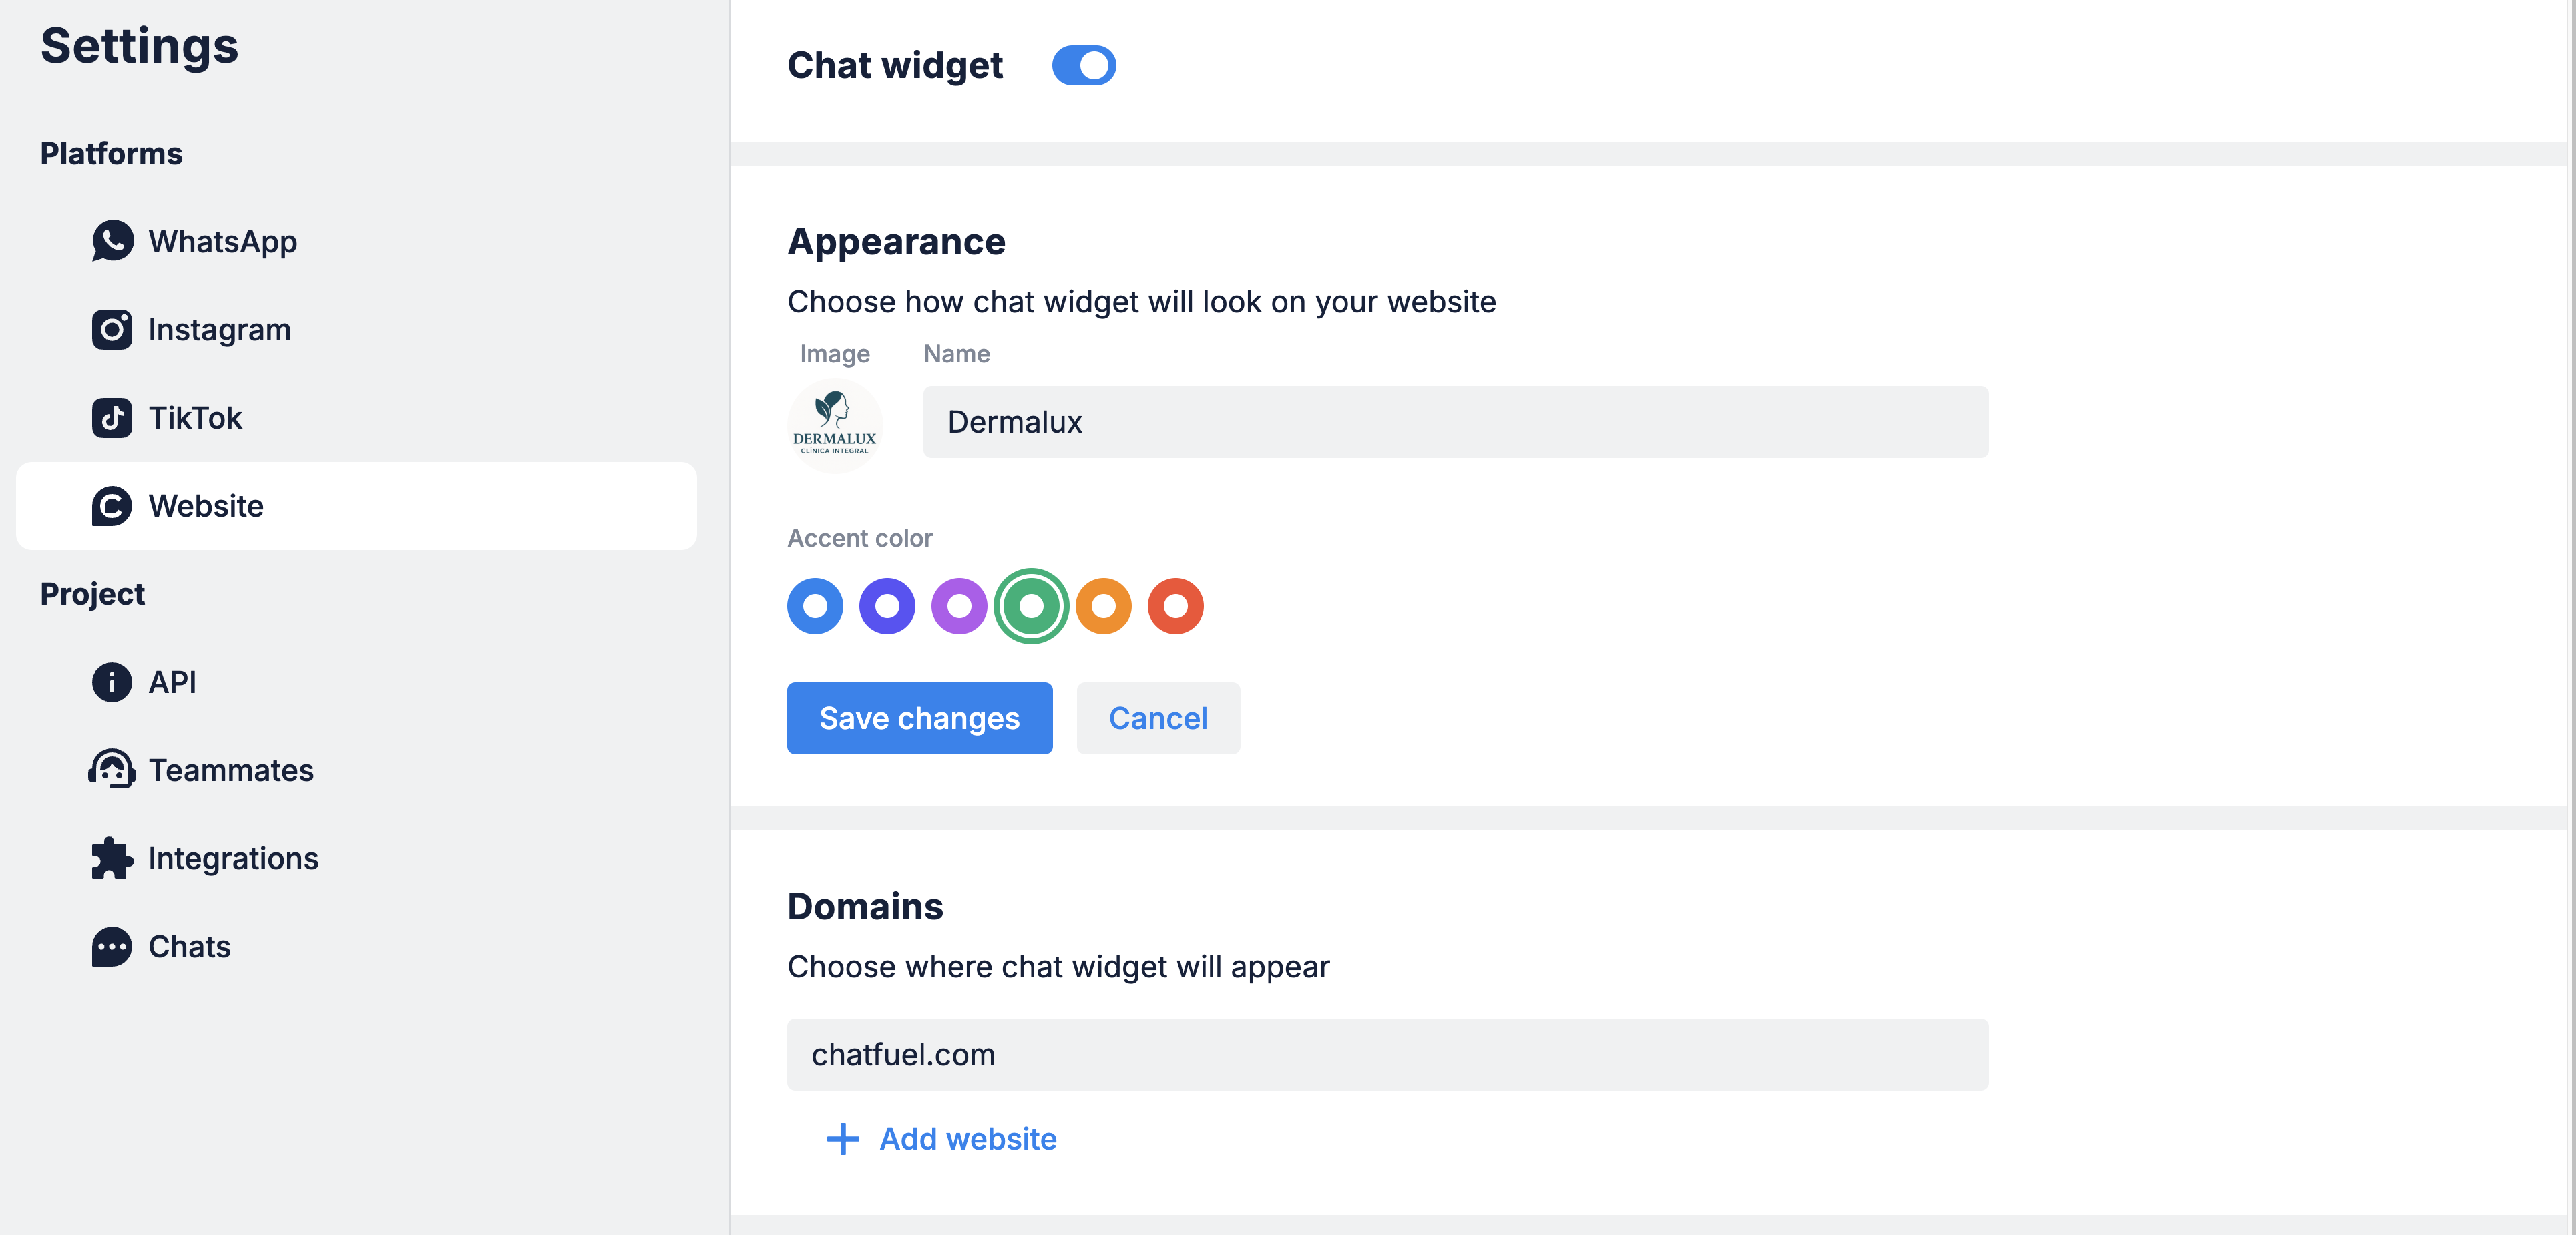Open the WhatsApp platform icon
The height and width of the screenshot is (1235, 2576).
[112, 241]
